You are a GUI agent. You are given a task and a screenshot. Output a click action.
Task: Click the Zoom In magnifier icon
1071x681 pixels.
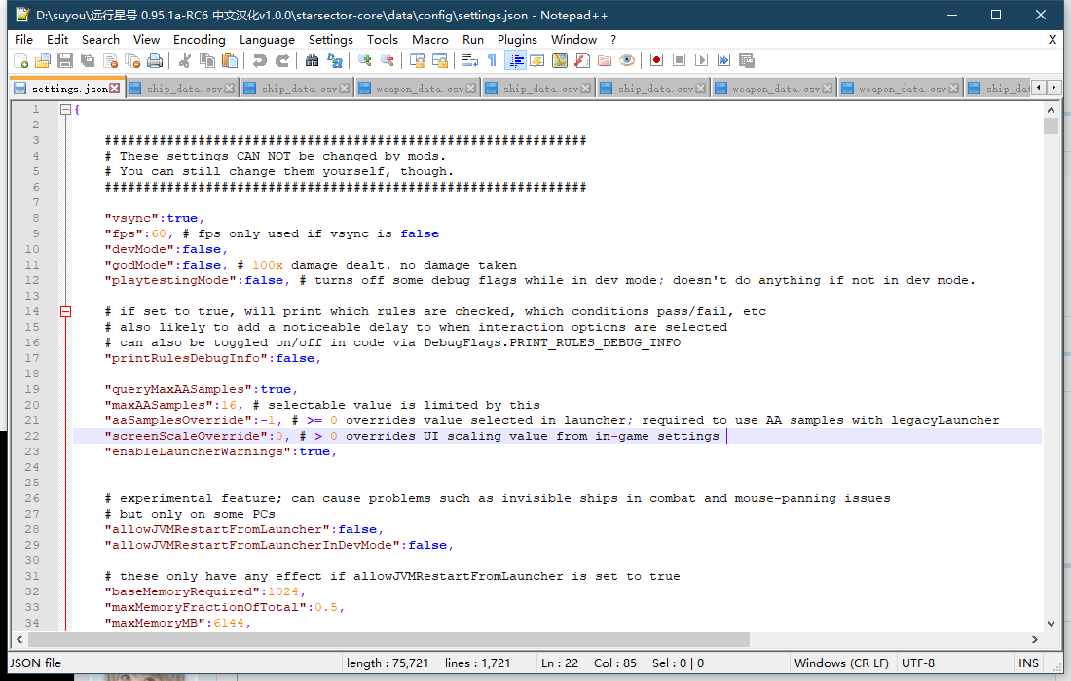coord(365,60)
